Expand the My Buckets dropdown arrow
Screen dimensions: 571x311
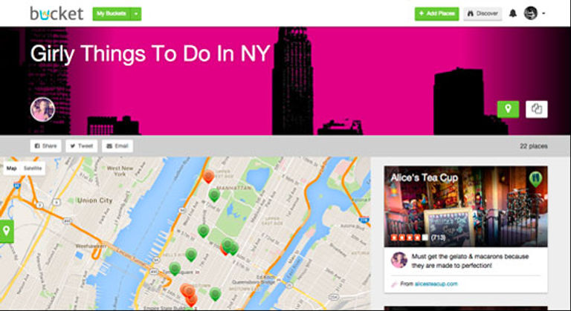136,14
